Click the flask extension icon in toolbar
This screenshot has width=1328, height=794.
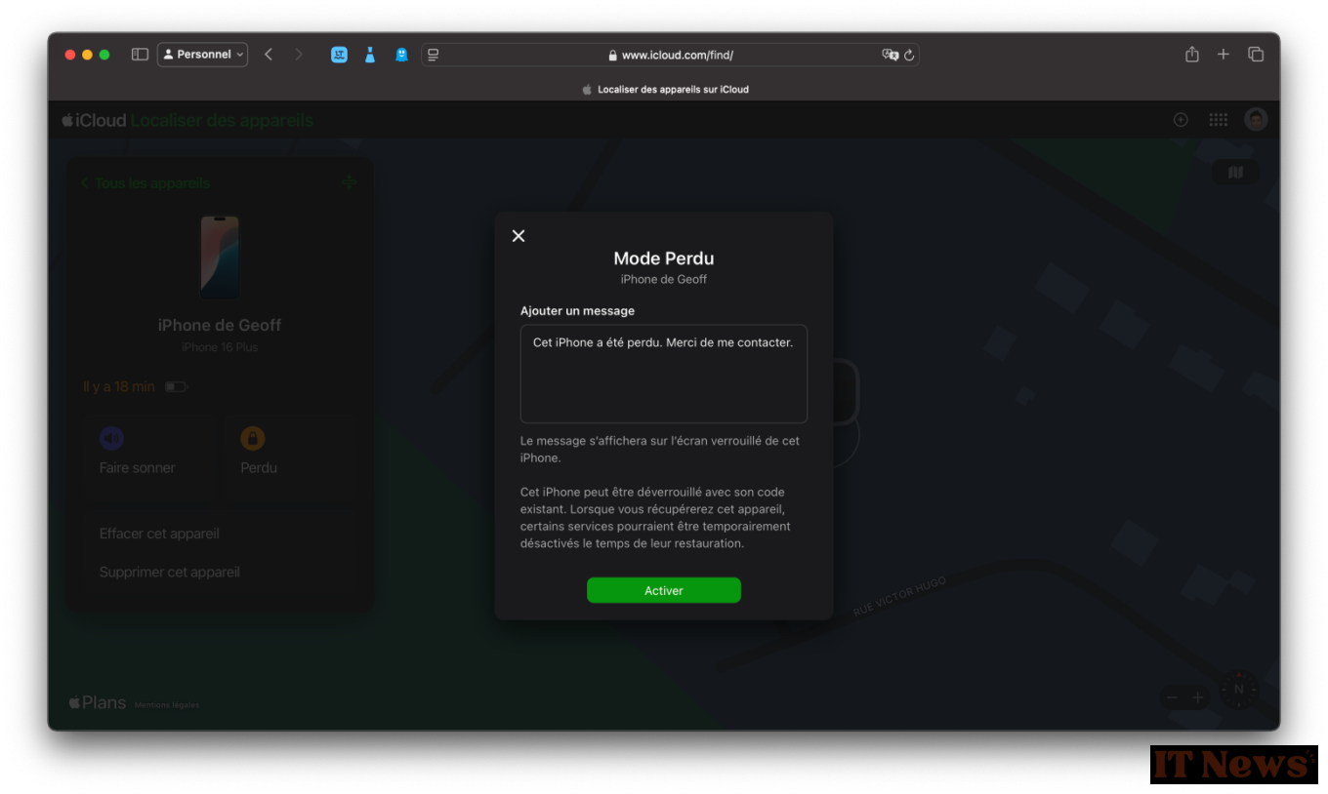[x=370, y=55]
